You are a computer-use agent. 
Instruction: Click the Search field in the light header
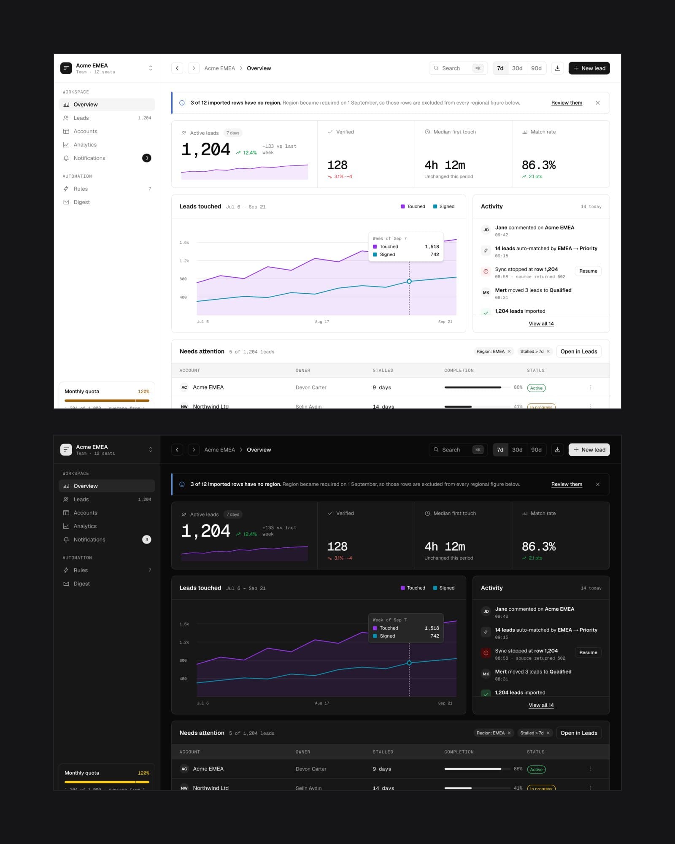click(x=458, y=68)
